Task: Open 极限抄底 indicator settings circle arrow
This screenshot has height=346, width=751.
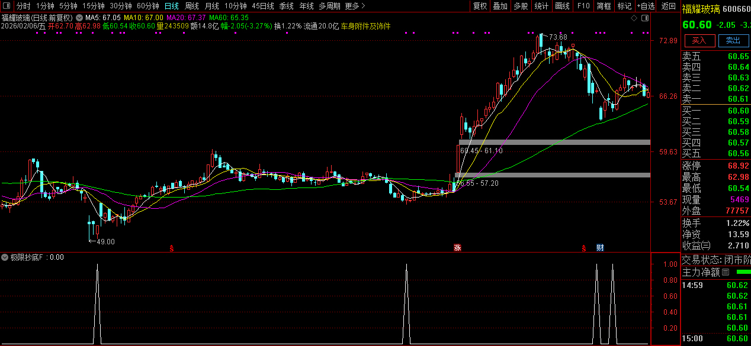Action: coord(5,257)
